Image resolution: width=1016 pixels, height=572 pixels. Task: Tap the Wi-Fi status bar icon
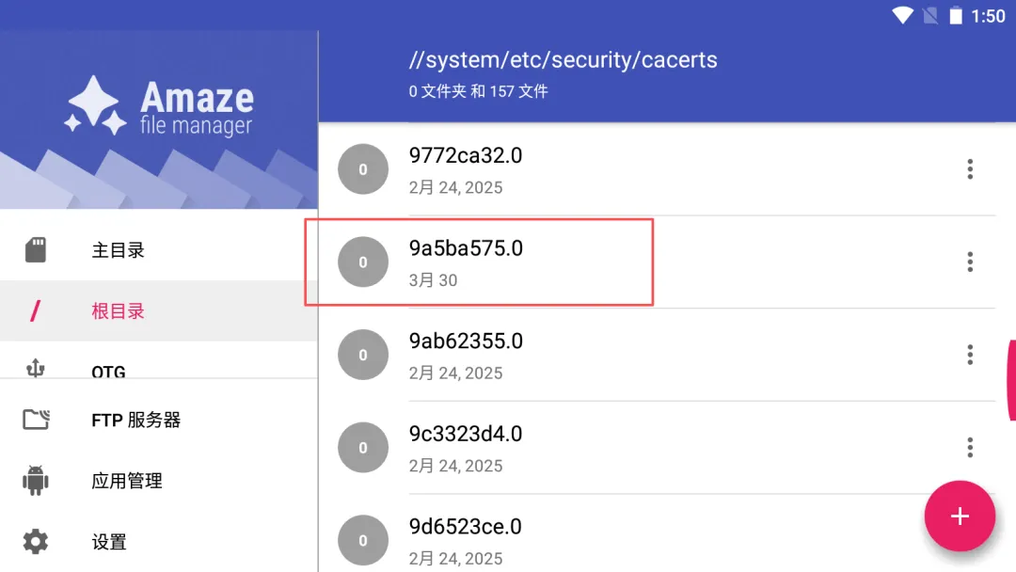tap(903, 15)
